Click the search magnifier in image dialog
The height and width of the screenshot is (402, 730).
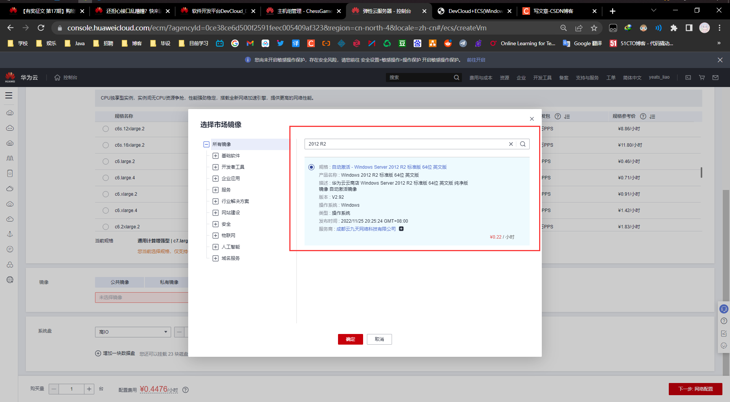point(523,144)
